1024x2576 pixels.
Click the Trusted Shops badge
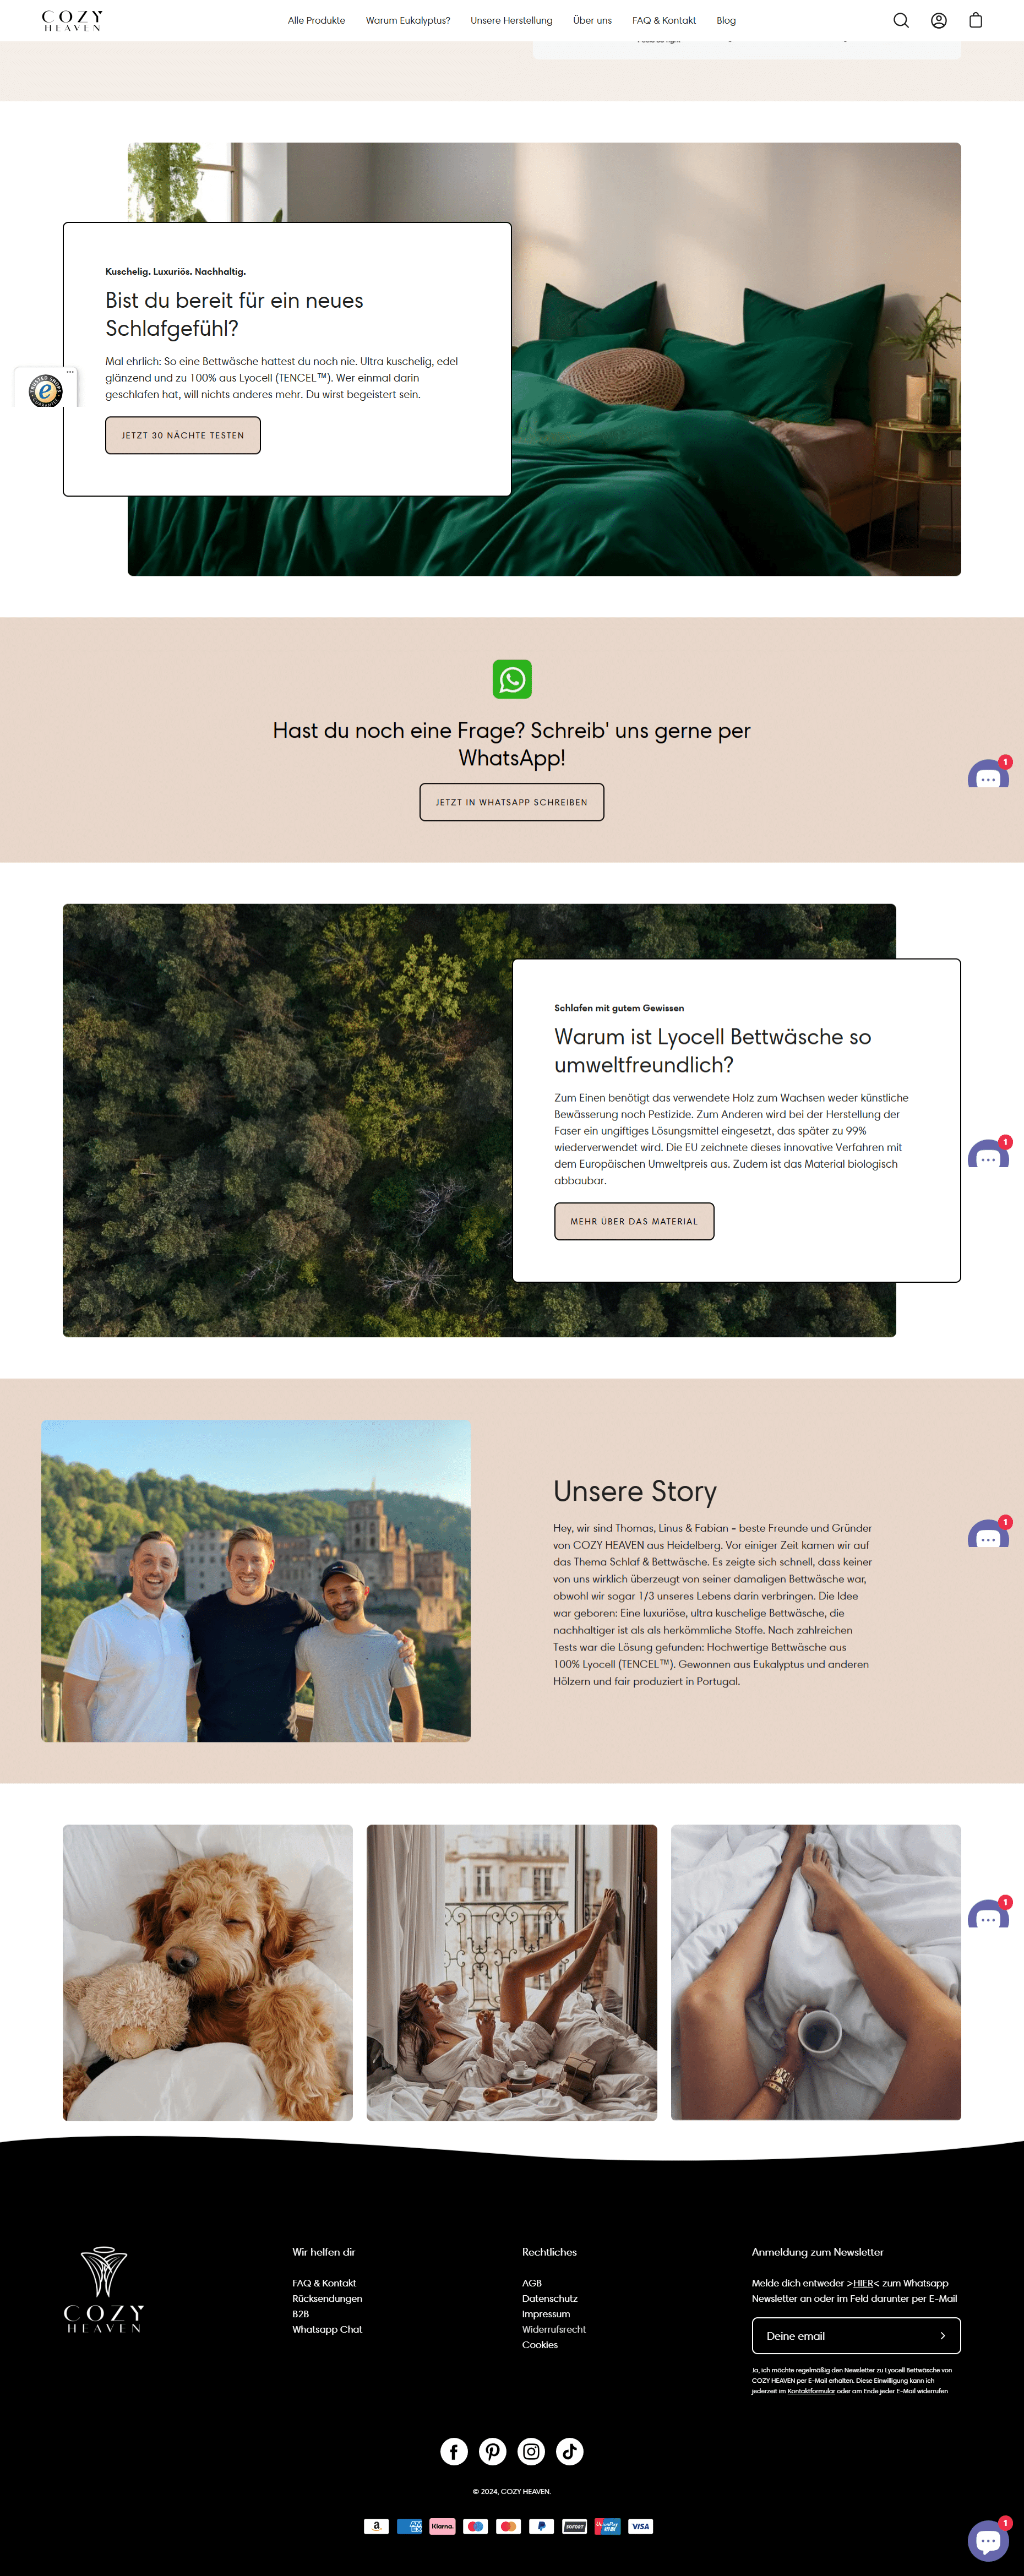[46, 390]
